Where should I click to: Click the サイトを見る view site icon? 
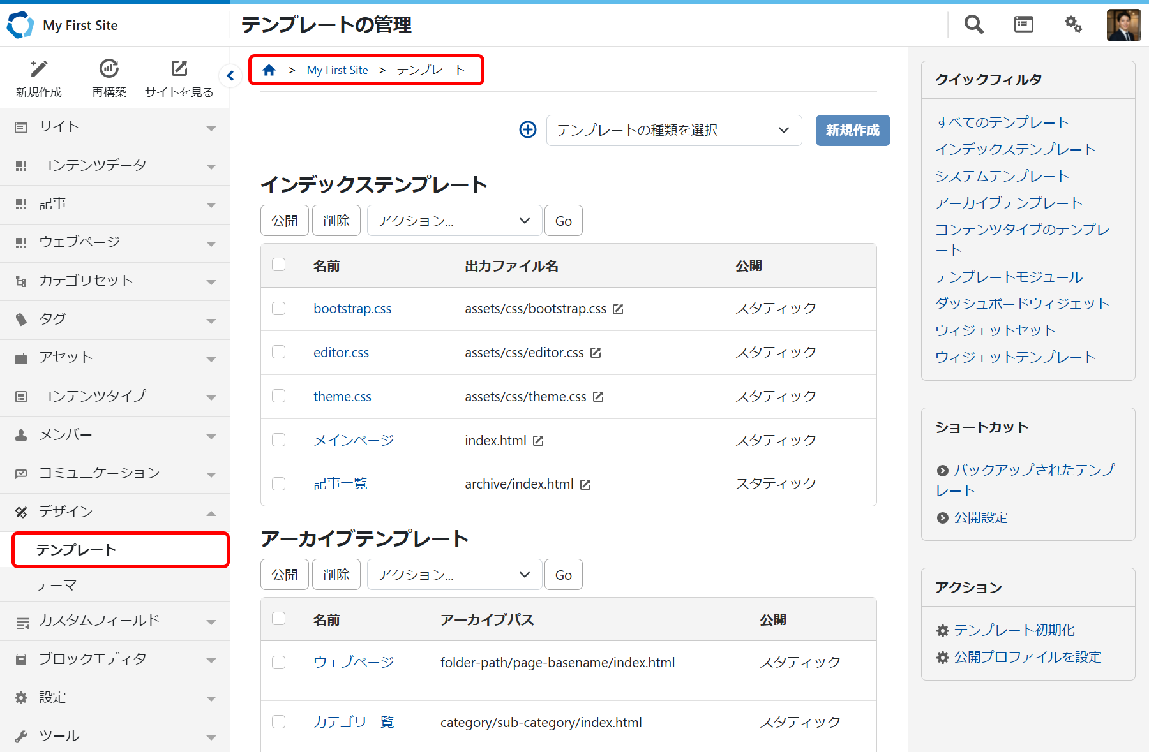pyautogui.click(x=179, y=69)
